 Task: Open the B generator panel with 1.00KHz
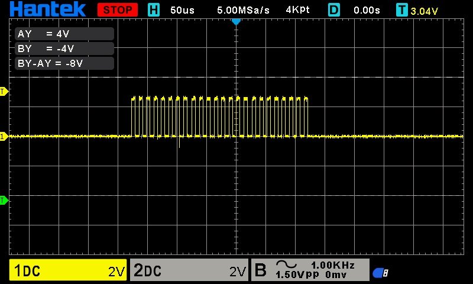pyautogui.click(x=310, y=270)
